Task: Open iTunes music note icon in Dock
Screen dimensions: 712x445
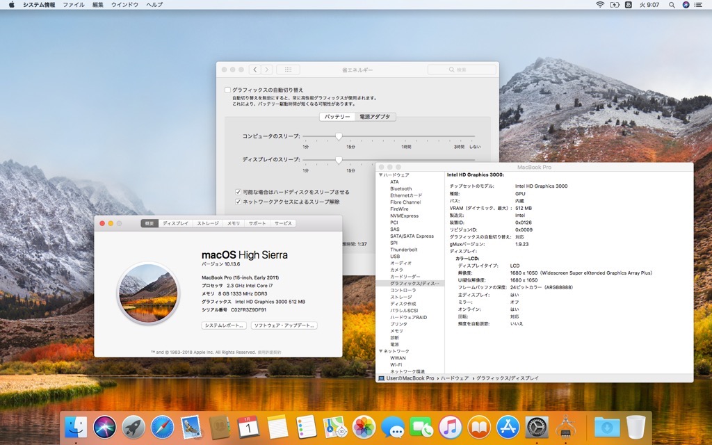Action: [450, 427]
